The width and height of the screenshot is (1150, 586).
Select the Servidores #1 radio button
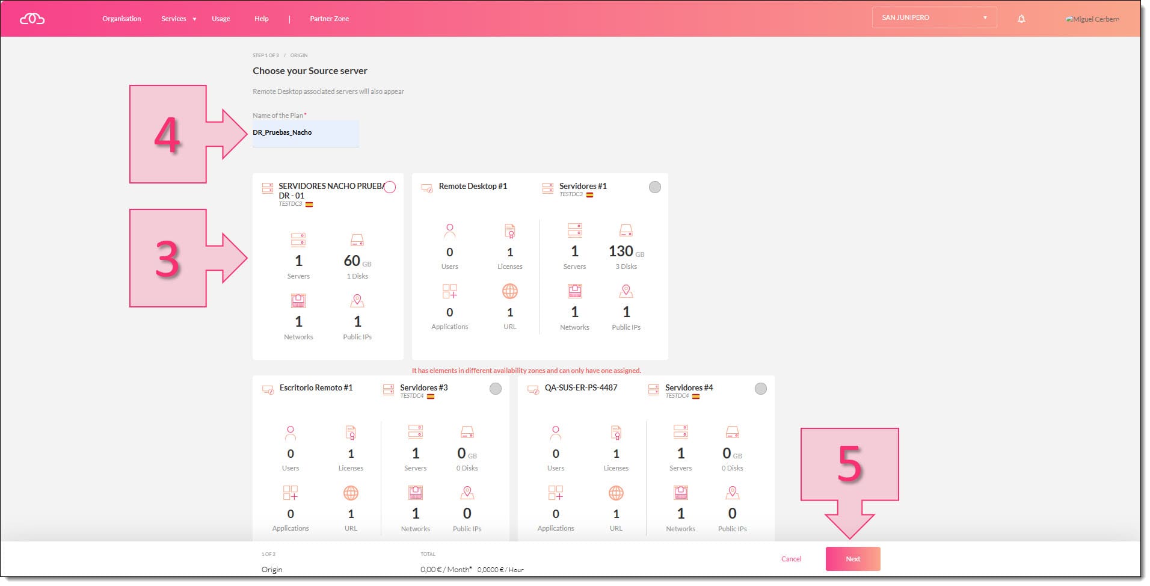[x=655, y=187]
